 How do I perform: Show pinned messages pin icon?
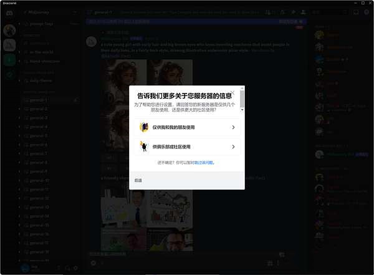pyautogui.click(x=293, y=12)
